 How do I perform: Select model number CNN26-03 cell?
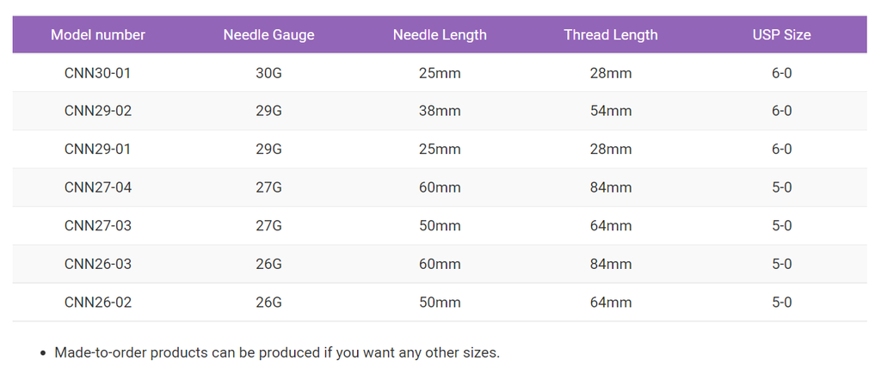(x=98, y=264)
